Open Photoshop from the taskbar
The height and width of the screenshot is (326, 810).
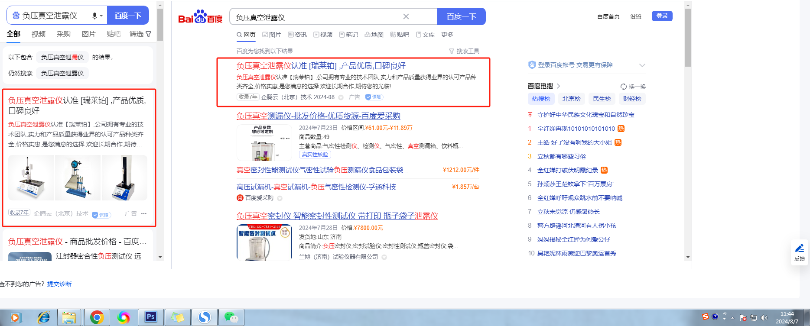[x=151, y=317]
